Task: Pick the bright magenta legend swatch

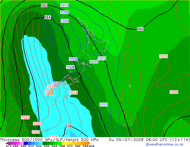Action: point(18,143)
